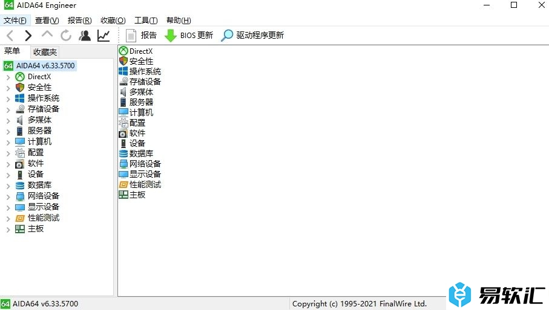Click the 操作系统 Windows icon in left tree
Viewport: 549px width, 310px height.
click(20, 98)
